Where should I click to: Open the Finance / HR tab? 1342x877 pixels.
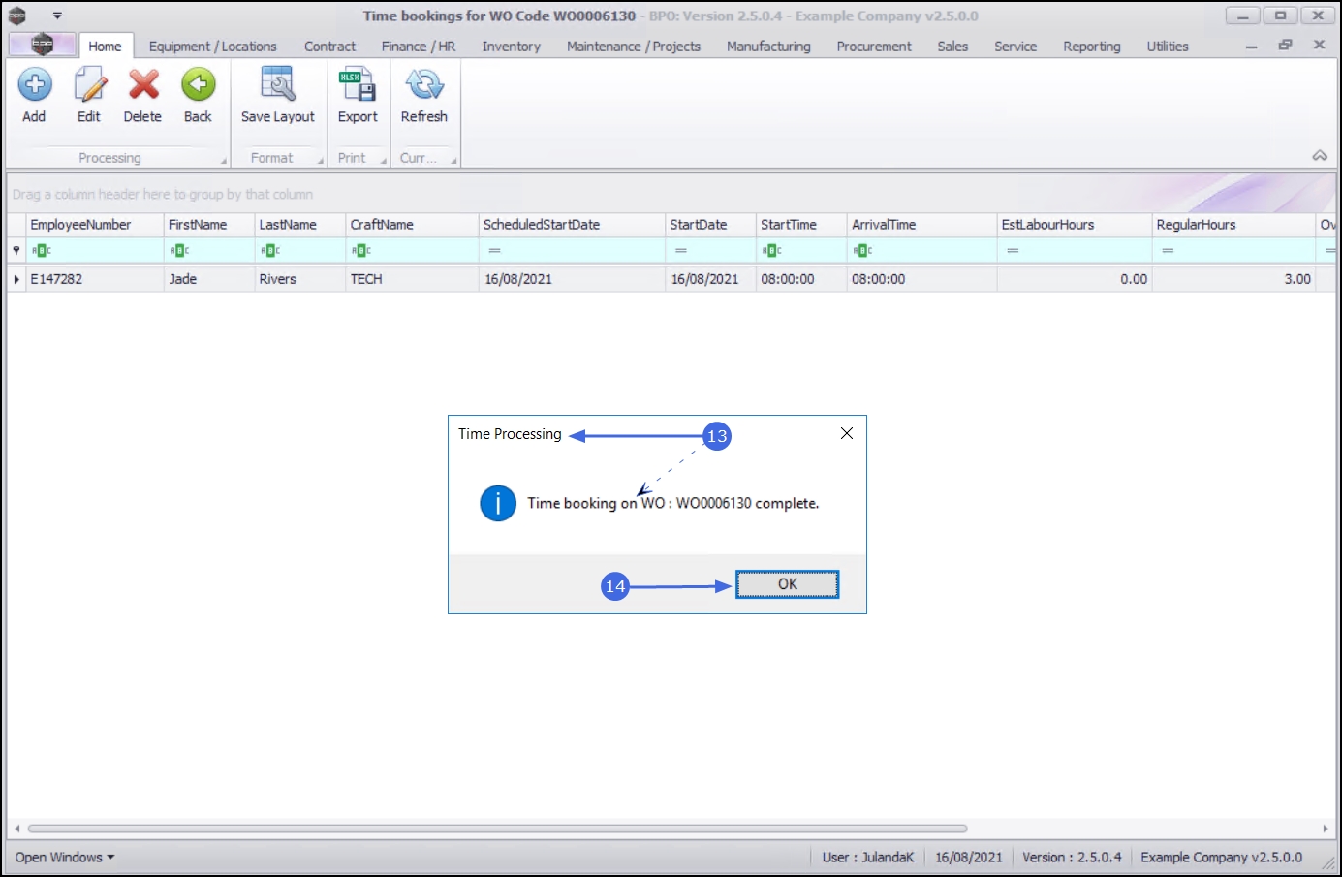419,47
